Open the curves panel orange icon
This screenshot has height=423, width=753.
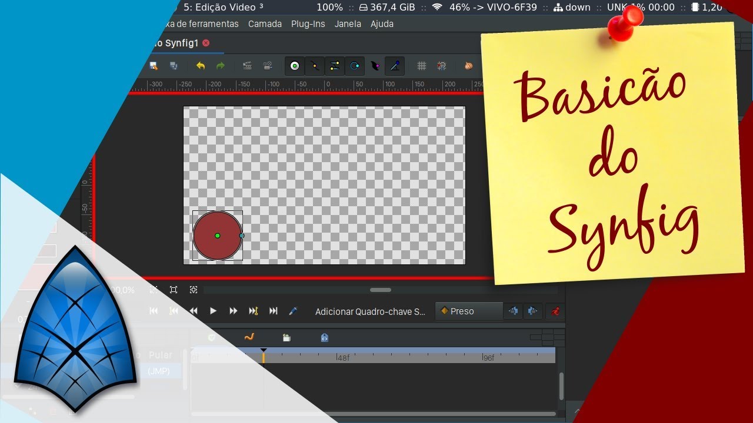(x=249, y=337)
